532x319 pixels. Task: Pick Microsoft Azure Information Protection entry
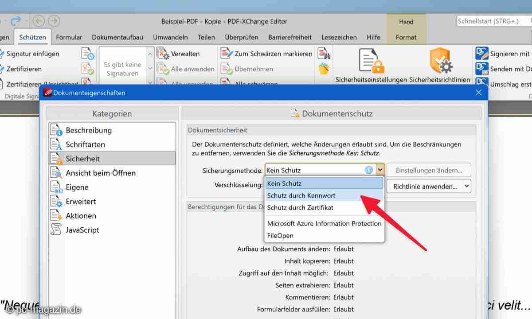(x=324, y=223)
